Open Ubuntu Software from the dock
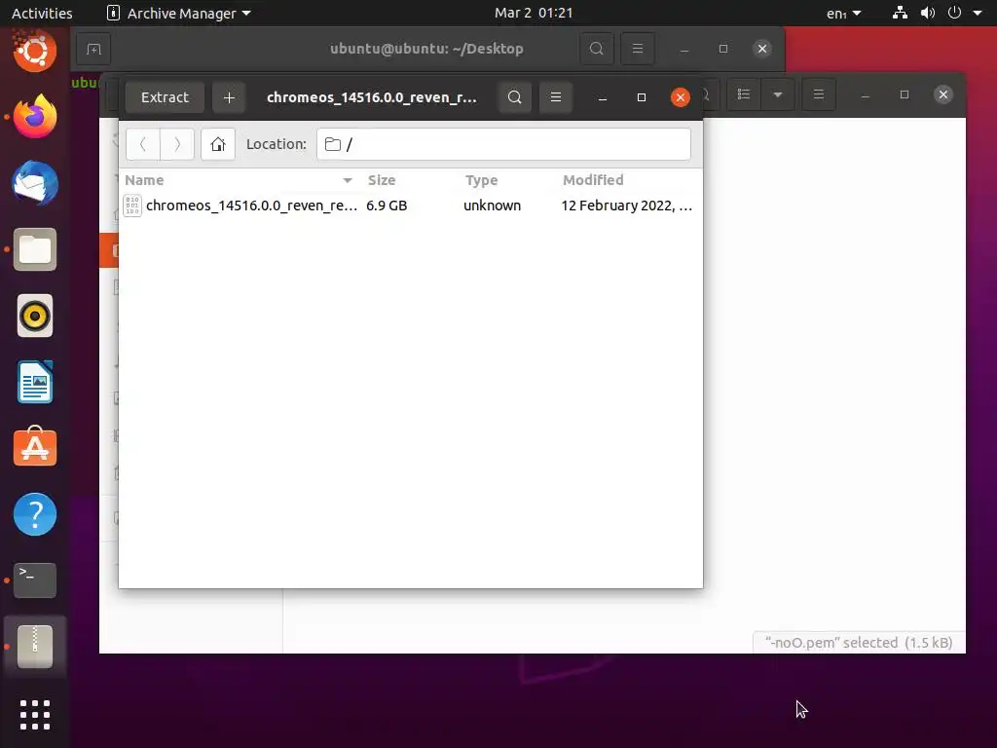The height and width of the screenshot is (748, 997). tap(35, 448)
